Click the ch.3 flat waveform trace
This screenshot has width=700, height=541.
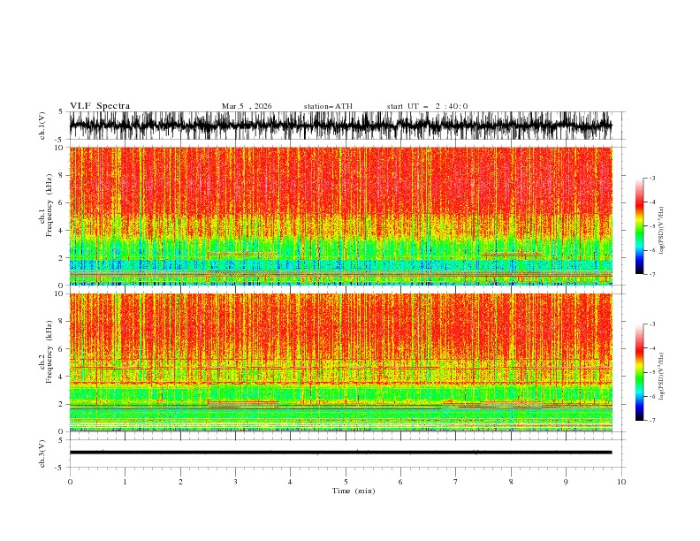click(340, 453)
